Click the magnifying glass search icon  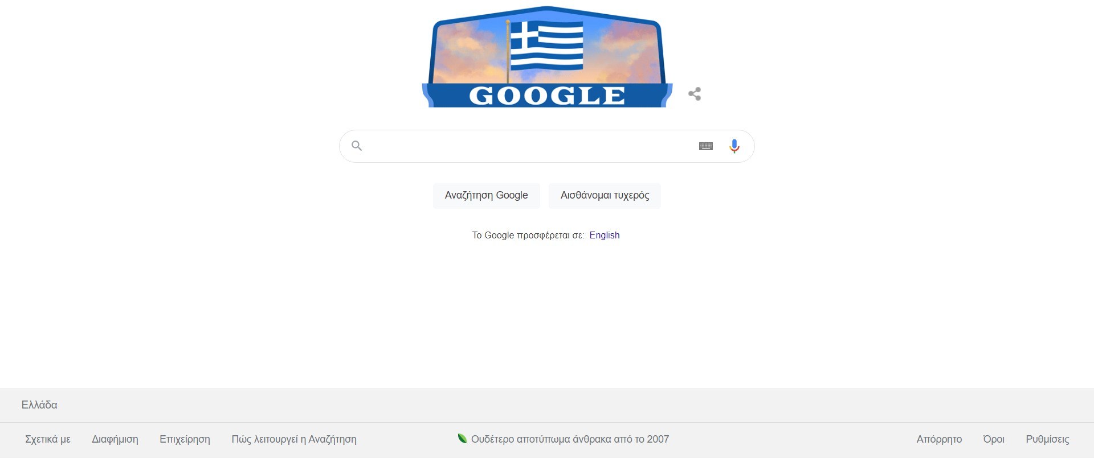click(x=357, y=146)
